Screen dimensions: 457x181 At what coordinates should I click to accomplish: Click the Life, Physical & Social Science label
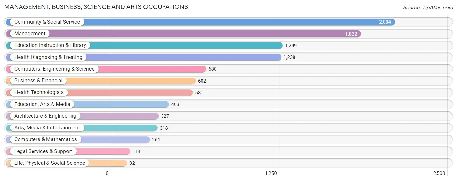pyautogui.click(x=49, y=163)
